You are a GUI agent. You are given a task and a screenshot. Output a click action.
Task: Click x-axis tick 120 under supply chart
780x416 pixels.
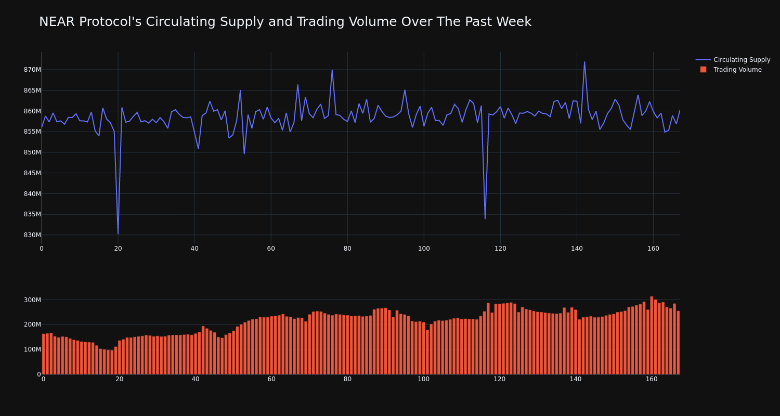(x=500, y=249)
